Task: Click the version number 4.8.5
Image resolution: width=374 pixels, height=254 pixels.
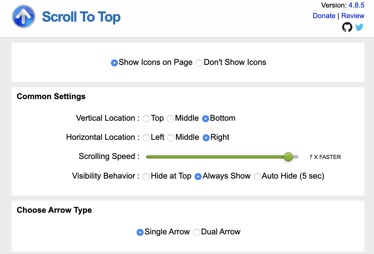Action: click(x=357, y=5)
